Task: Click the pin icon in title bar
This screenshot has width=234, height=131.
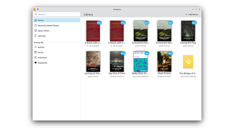Action: coord(38,9)
